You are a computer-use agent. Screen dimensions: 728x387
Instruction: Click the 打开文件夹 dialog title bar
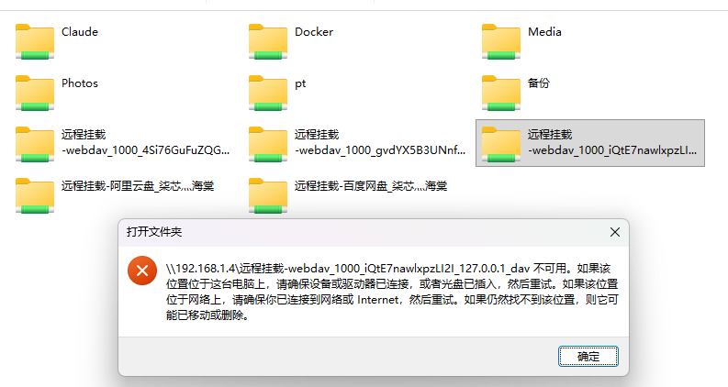click(362, 232)
